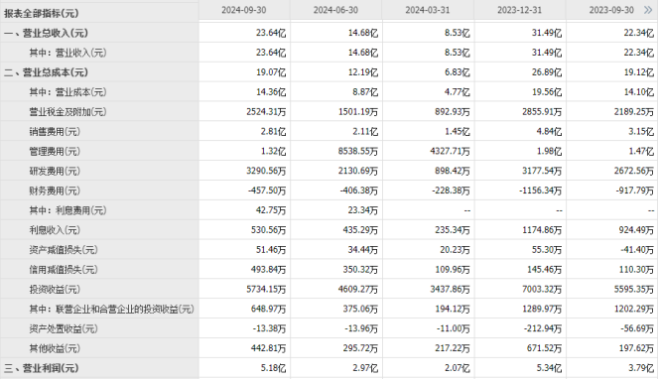
Task: Click the double-arrow next period icon
Action: point(648,10)
